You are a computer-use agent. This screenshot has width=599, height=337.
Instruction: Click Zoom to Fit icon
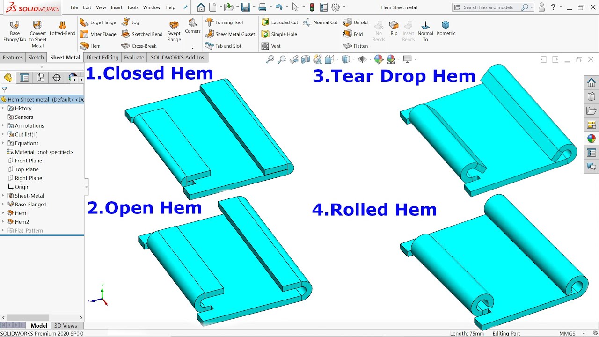tap(270, 59)
